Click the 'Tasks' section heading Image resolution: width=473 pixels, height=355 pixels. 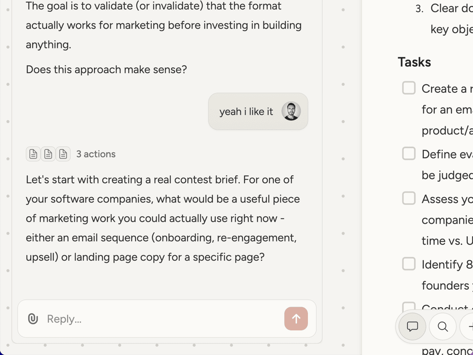click(414, 62)
